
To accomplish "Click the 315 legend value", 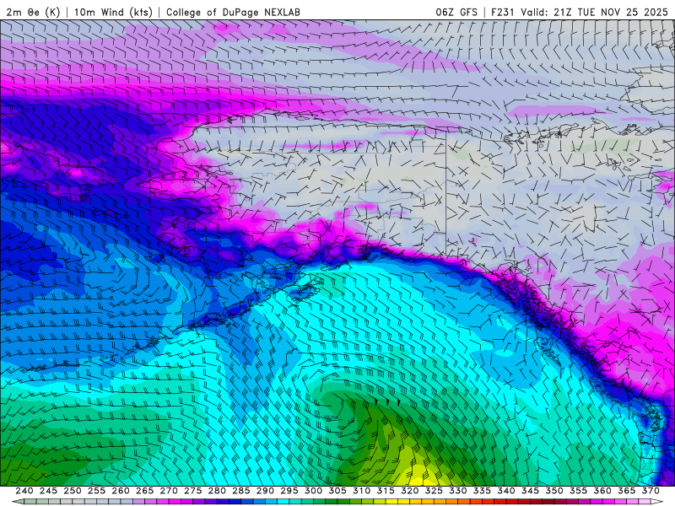I will coord(386,491).
